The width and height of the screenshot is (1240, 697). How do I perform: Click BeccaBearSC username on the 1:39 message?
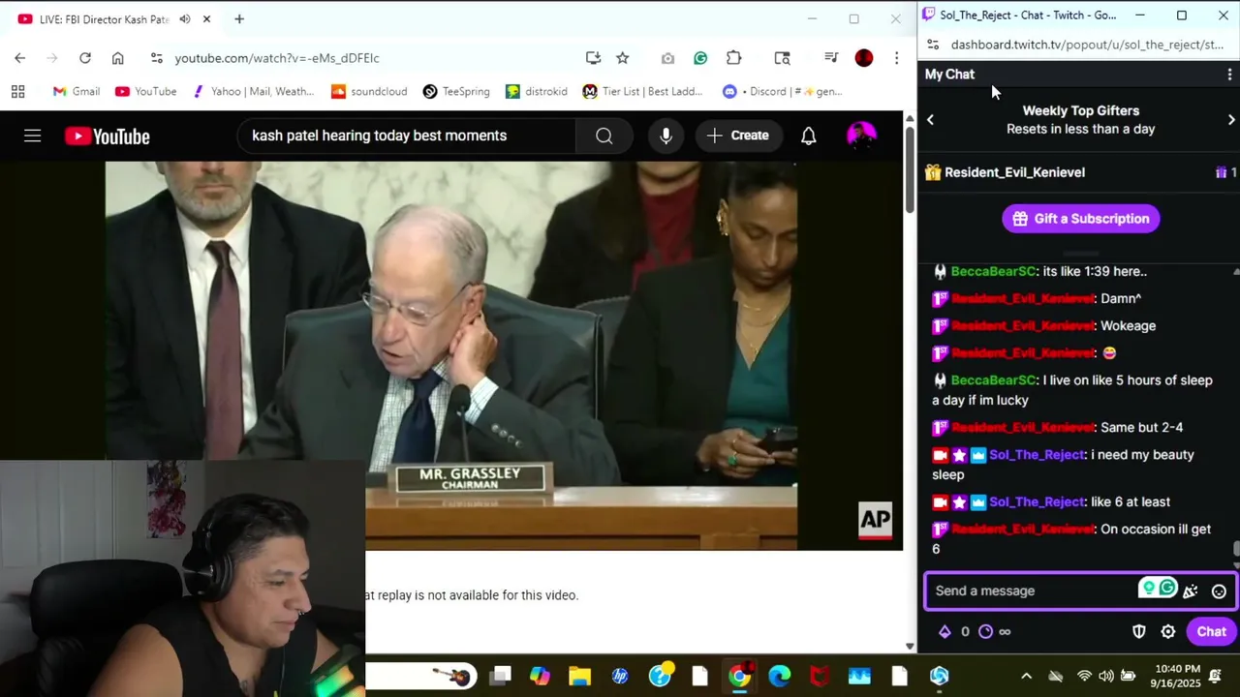[993, 272]
